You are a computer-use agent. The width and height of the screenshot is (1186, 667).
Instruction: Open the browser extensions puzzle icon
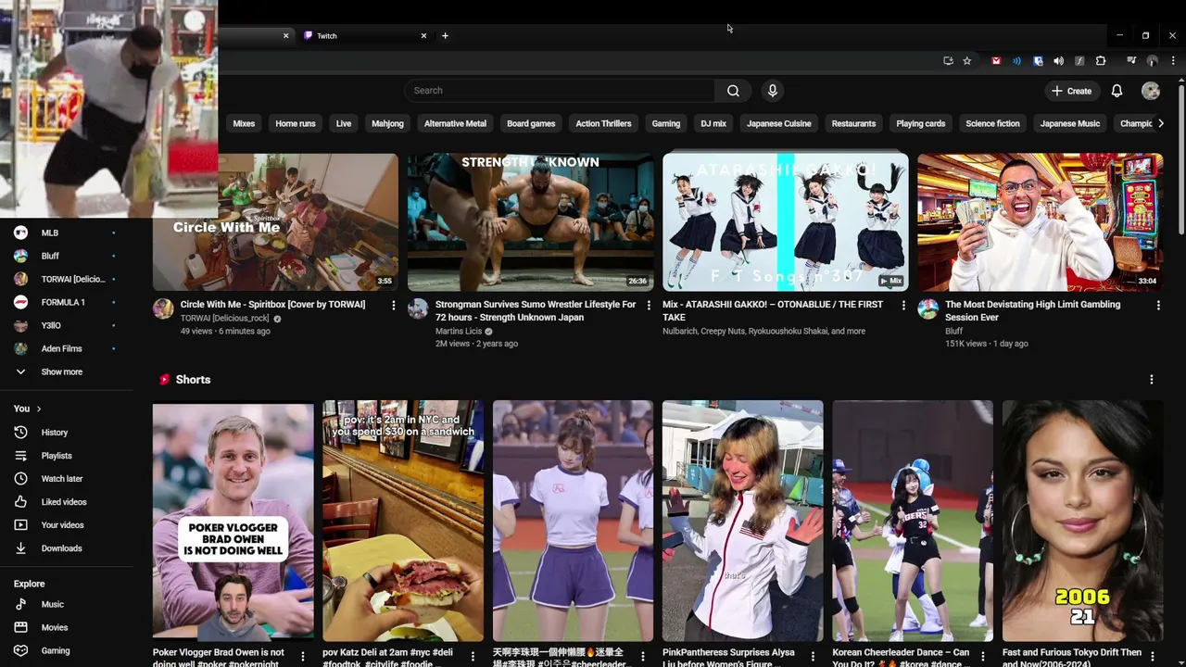pos(1101,61)
